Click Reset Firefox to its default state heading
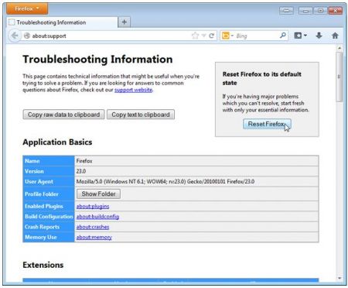Image resolution: width=348 pixels, height=288 pixels. (262, 78)
